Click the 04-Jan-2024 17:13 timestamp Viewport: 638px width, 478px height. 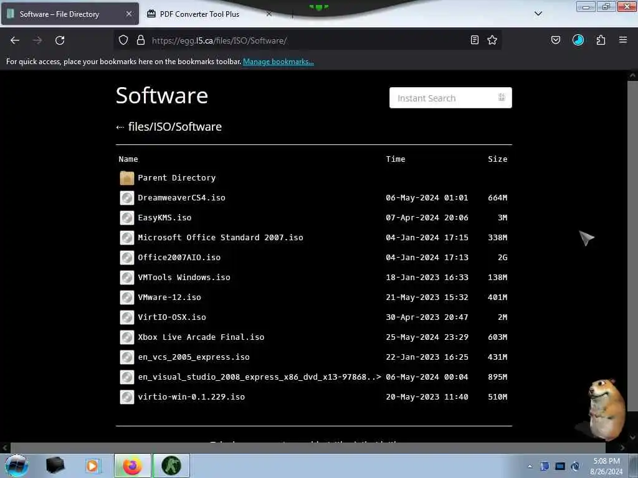427,258
